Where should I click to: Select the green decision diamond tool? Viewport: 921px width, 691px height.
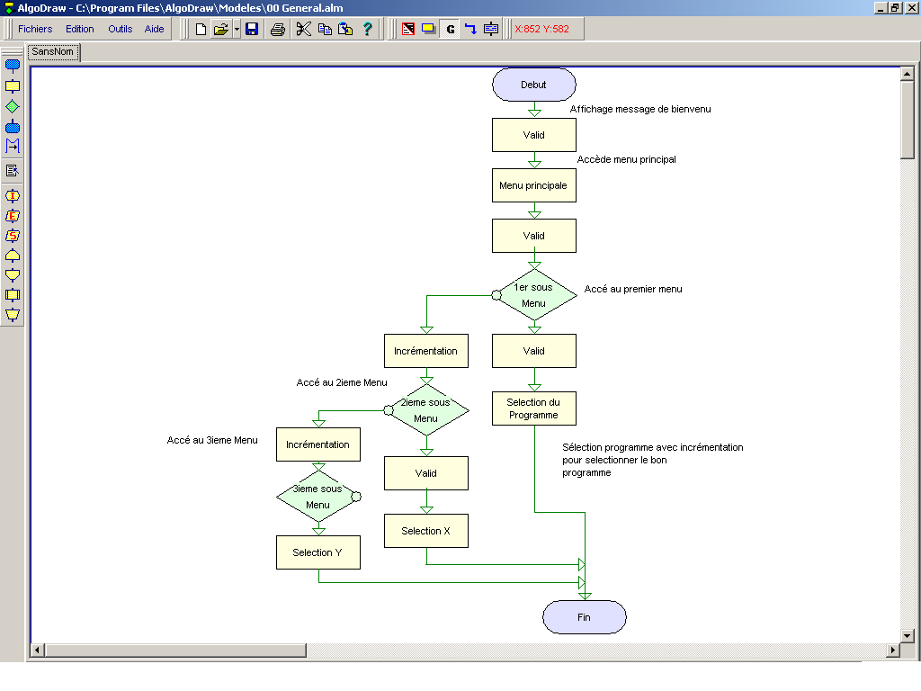[x=13, y=107]
